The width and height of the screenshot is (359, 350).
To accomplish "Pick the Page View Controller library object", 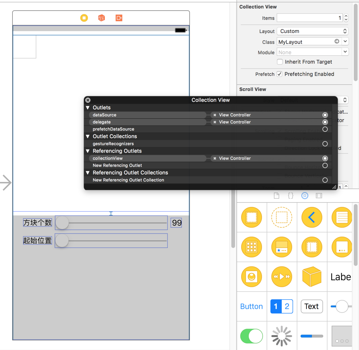I will [x=342, y=247].
